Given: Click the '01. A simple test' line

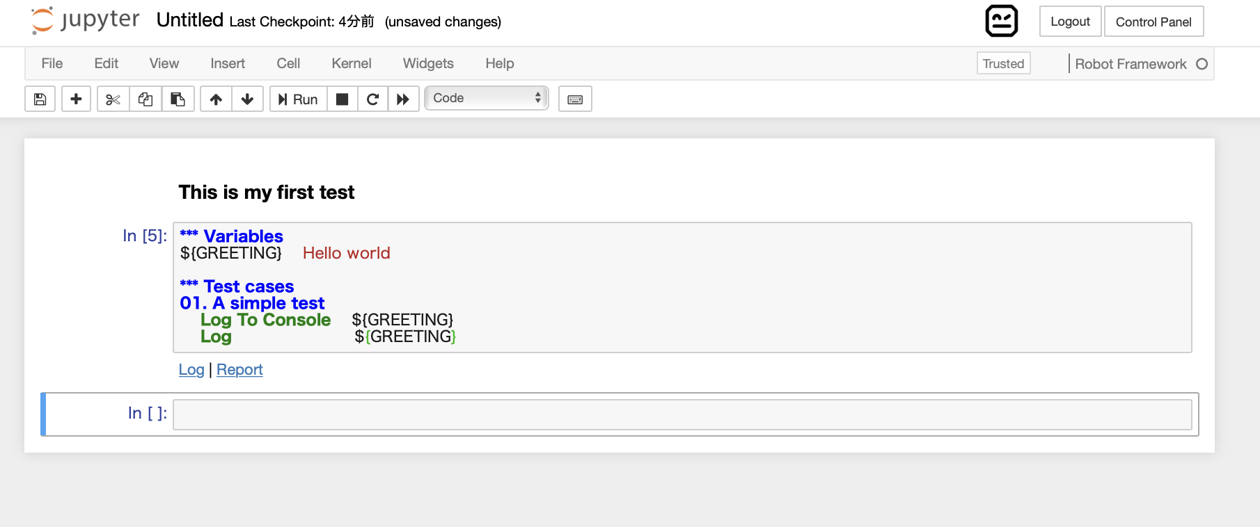Looking at the screenshot, I should (252, 303).
